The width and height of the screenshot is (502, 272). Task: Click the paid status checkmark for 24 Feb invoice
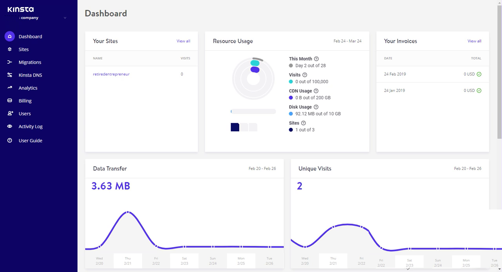click(x=478, y=74)
